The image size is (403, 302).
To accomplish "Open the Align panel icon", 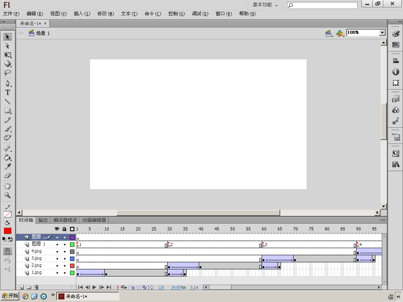I will (396, 61).
